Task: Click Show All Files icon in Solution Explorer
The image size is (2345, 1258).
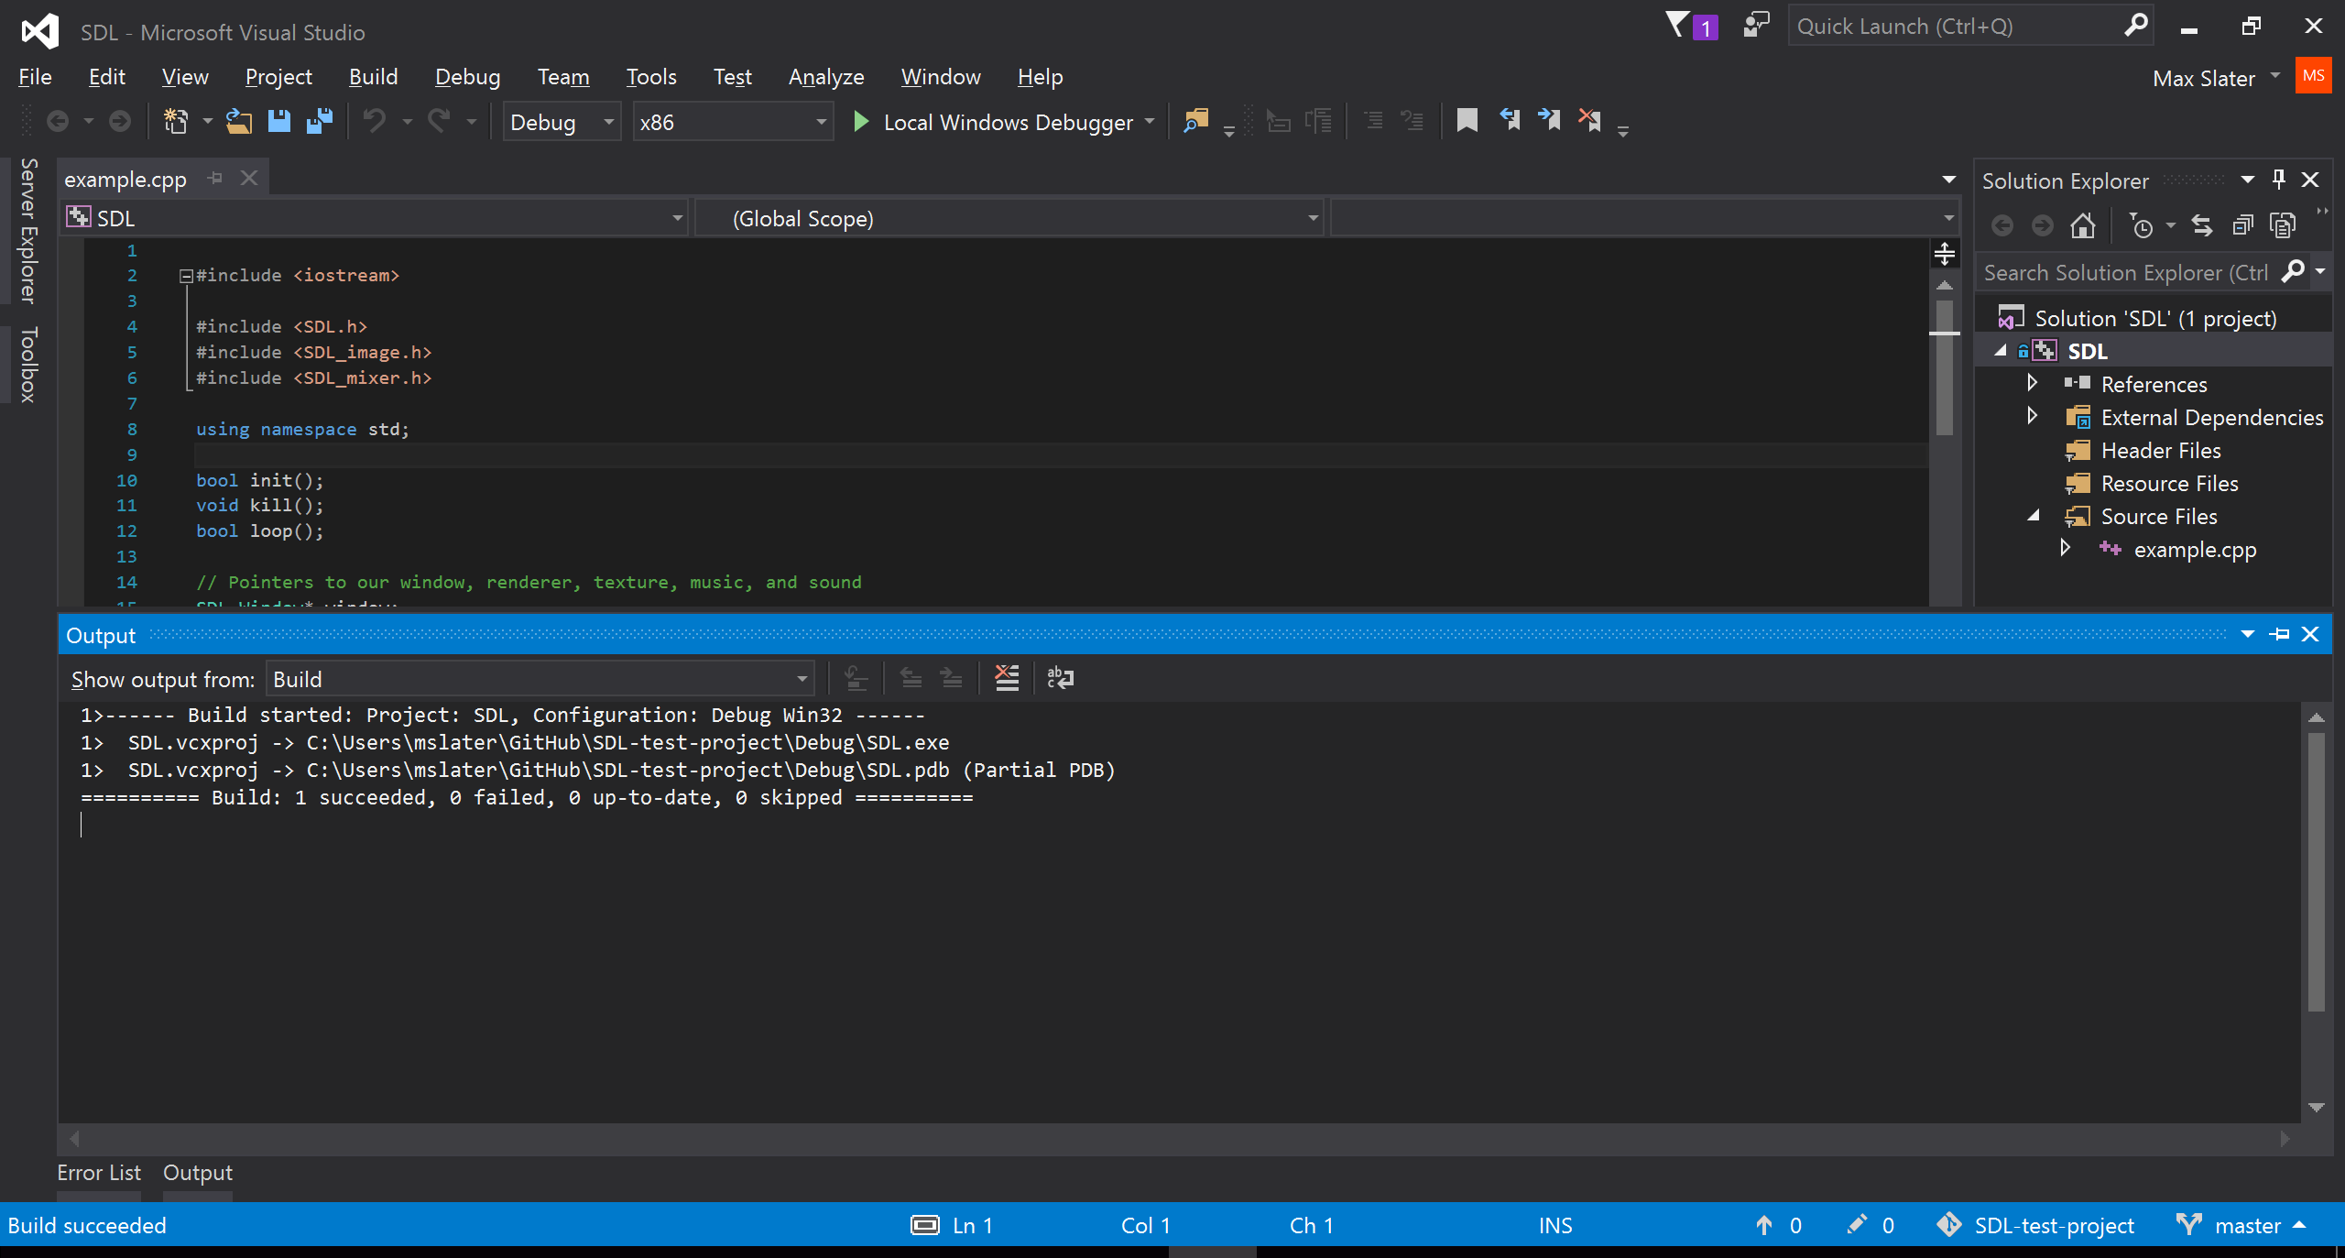Action: coord(2283,225)
